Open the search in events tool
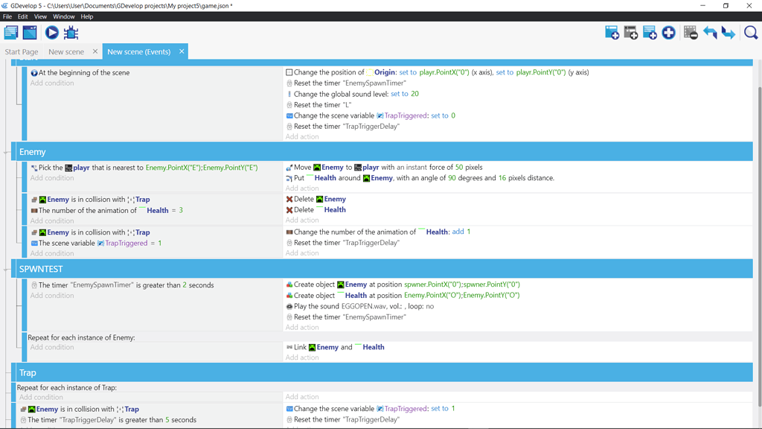762x429 pixels. tap(750, 32)
